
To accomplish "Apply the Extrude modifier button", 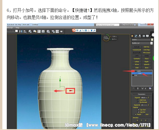I will [x=137, y=47].
